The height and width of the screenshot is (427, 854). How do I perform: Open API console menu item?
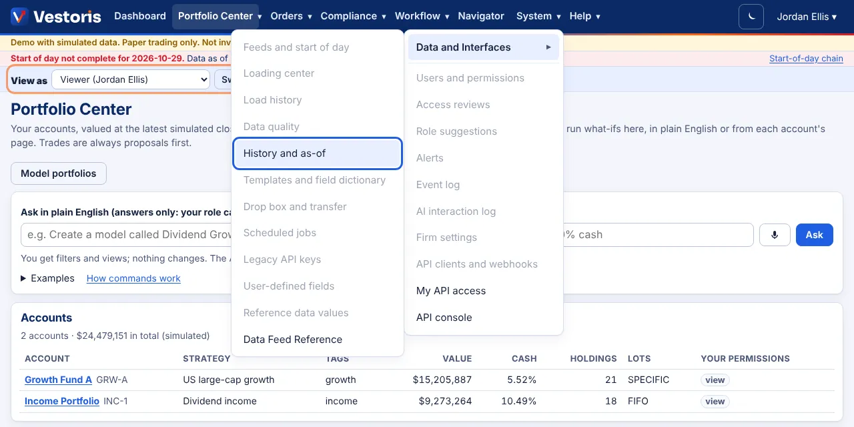[484, 318]
